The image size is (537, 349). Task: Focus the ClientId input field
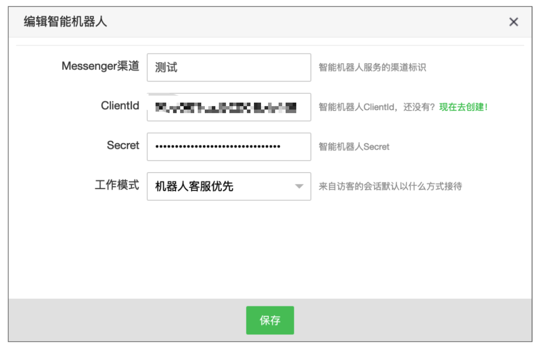229,107
